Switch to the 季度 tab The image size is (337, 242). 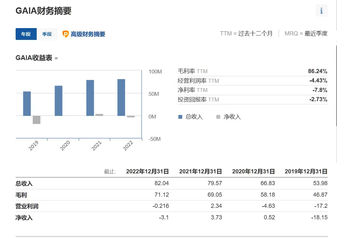coord(47,34)
